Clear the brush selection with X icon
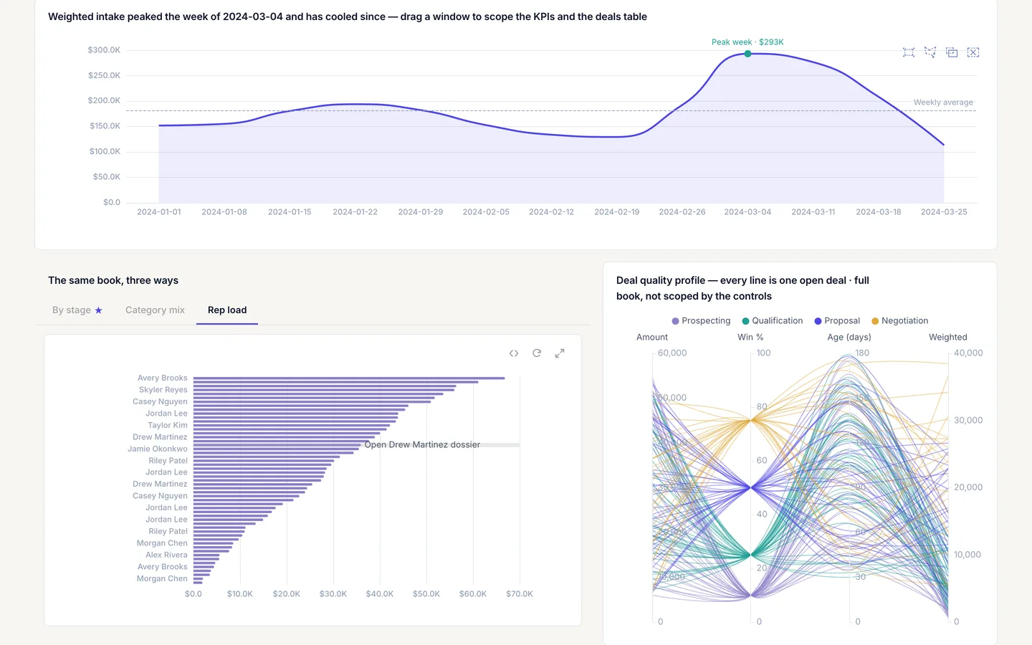This screenshot has width=1032, height=645. pyautogui.click(x=973, y=52)
